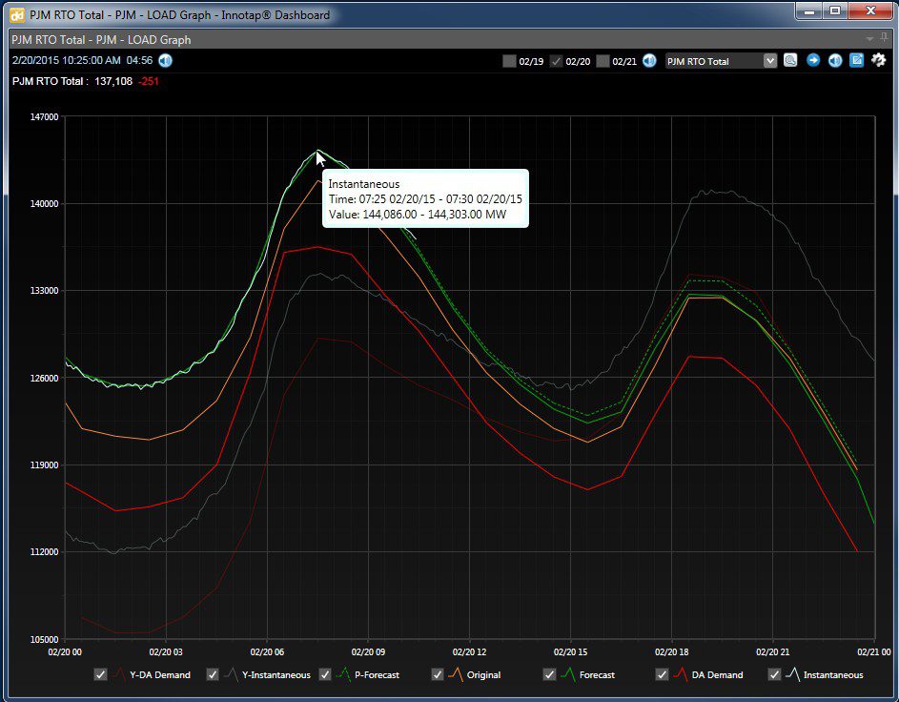Toggle the Instantaneous series checkbox
Viewport: 899px width, 702px height.
point(774,674)
